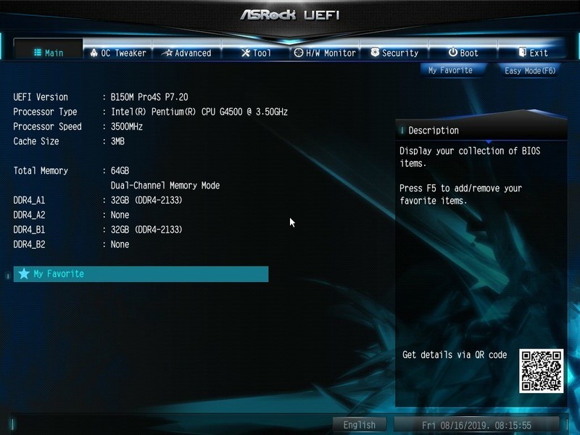Click the shield icon for Security
This screenshot has width=580, height=435.
(x=374, y=53)
